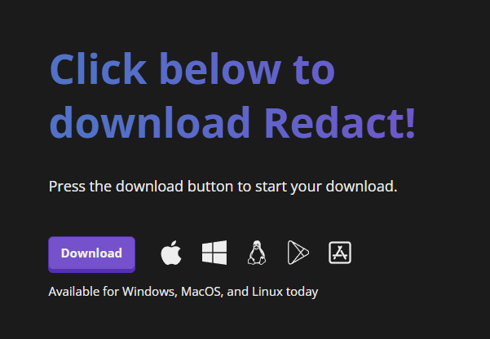This screenshot has height=339, width=490.
Task: Pick the Linux penguin icon
Action: point(257,253)
